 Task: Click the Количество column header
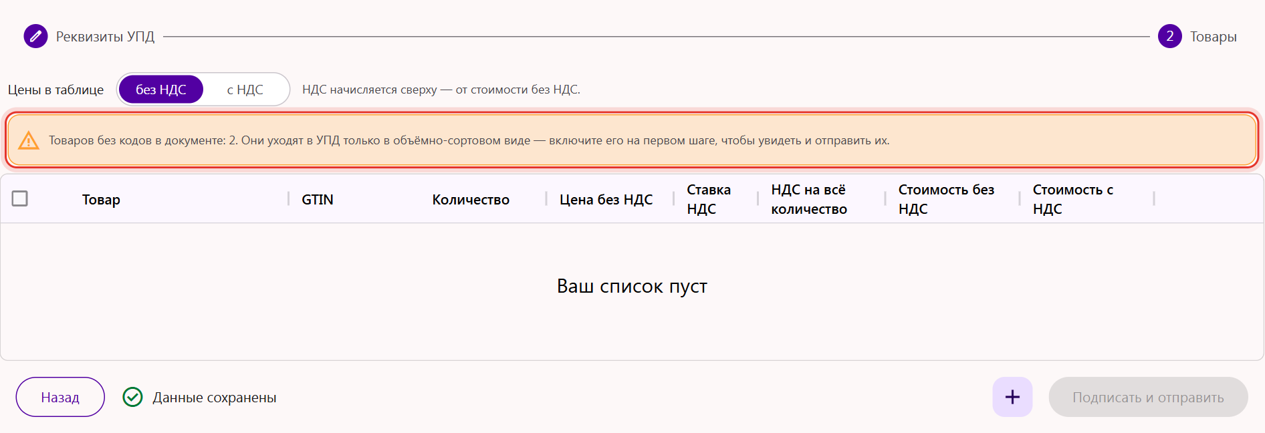pyautogui.click(x=471, y=200)
